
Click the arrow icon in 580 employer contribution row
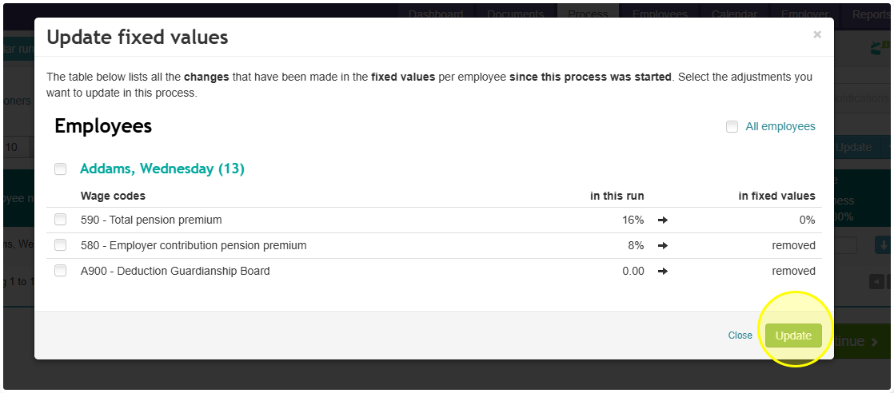tap(663, 245)
